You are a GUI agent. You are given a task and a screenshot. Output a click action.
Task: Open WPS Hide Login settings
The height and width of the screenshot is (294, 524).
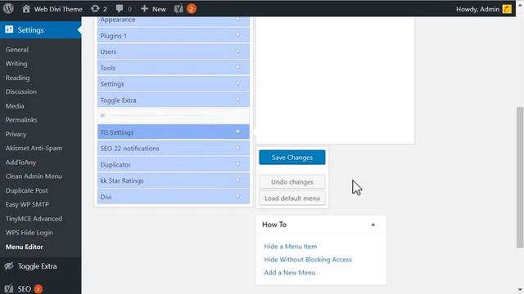[29, 233]
